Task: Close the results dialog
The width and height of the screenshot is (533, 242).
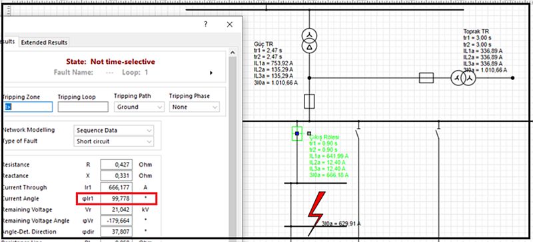Action: pyautogui.click(x=230, y=24)
